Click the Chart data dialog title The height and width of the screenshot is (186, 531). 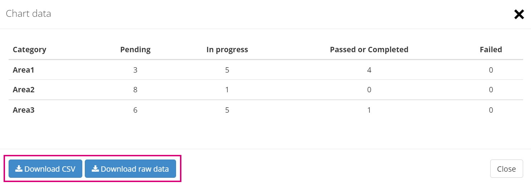pos(29,14)
